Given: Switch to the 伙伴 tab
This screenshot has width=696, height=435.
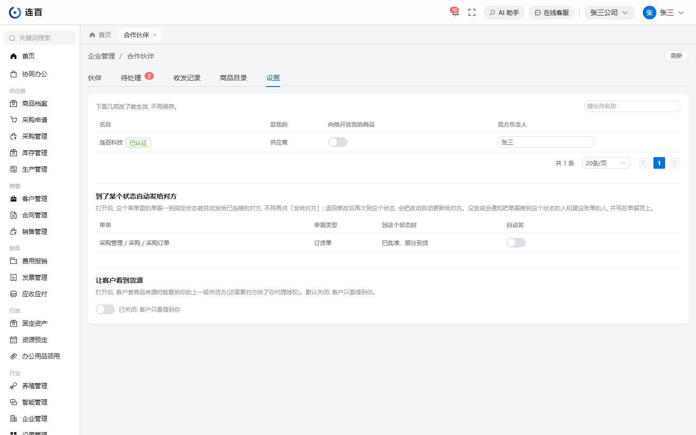Looking at the screenshot, I should 95,78.
